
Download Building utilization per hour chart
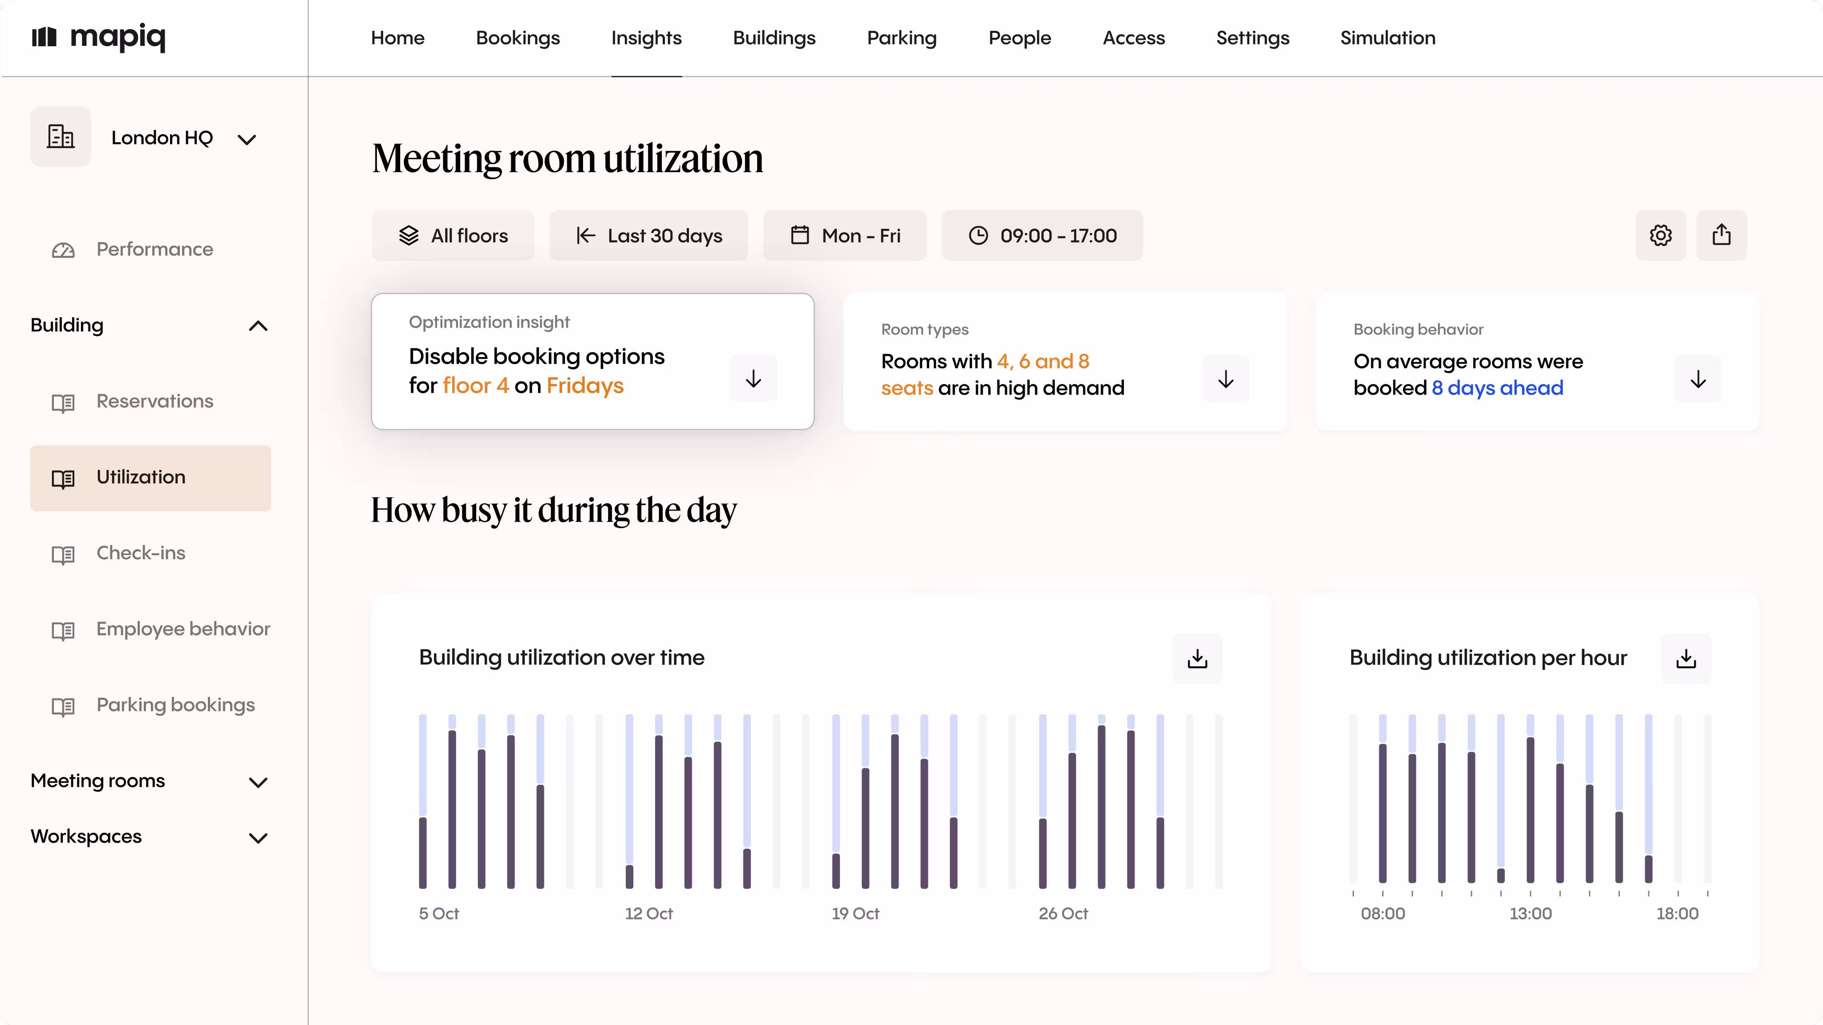tap(1686, 658)
